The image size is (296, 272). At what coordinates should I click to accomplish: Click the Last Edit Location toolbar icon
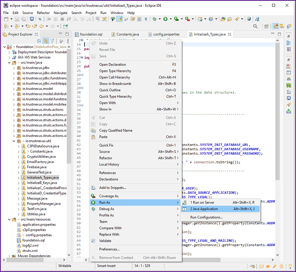[28, 26]
